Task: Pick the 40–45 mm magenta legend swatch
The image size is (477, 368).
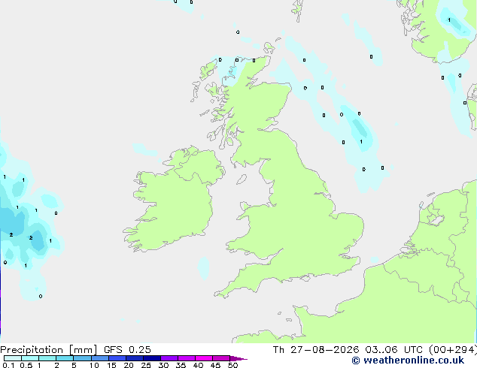Action: click(204, 358)
